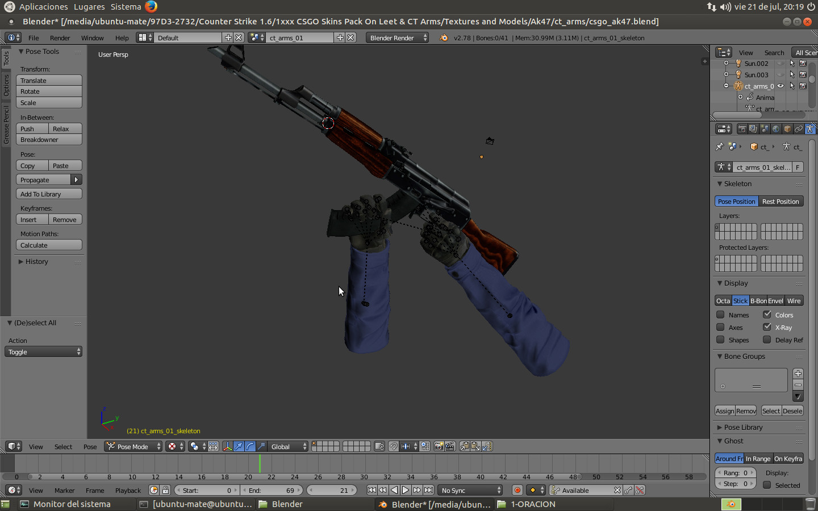Hide ct_arms_0 with its eye toggle
Image resolution: width=818 pixels, height=511 pixels.
pos(780,86)
